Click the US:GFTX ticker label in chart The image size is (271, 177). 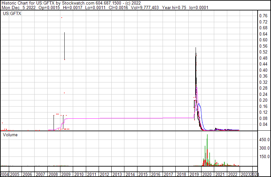click(x=12, y=14)
